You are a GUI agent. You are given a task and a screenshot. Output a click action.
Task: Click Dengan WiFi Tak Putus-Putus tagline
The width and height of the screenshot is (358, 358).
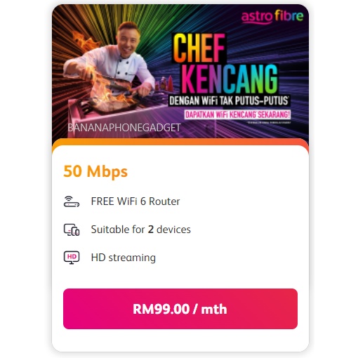229,100
